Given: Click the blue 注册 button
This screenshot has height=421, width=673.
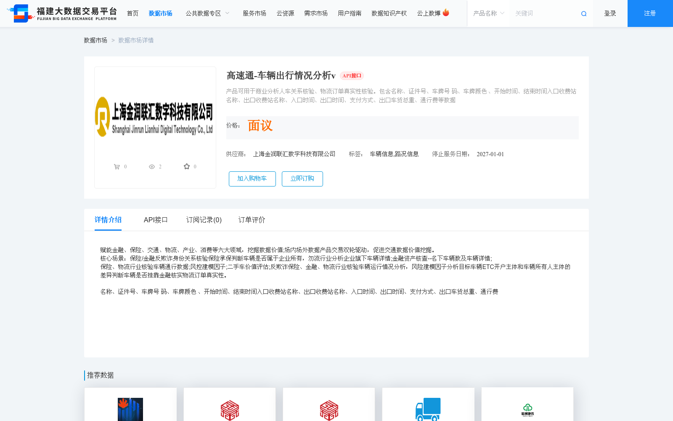Looking at the screenshot, I should click(650, 13).
